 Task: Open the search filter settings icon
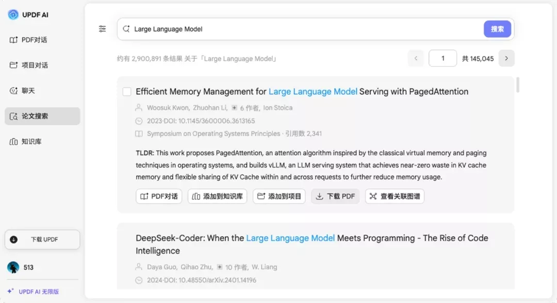click(x=102, y=29)
